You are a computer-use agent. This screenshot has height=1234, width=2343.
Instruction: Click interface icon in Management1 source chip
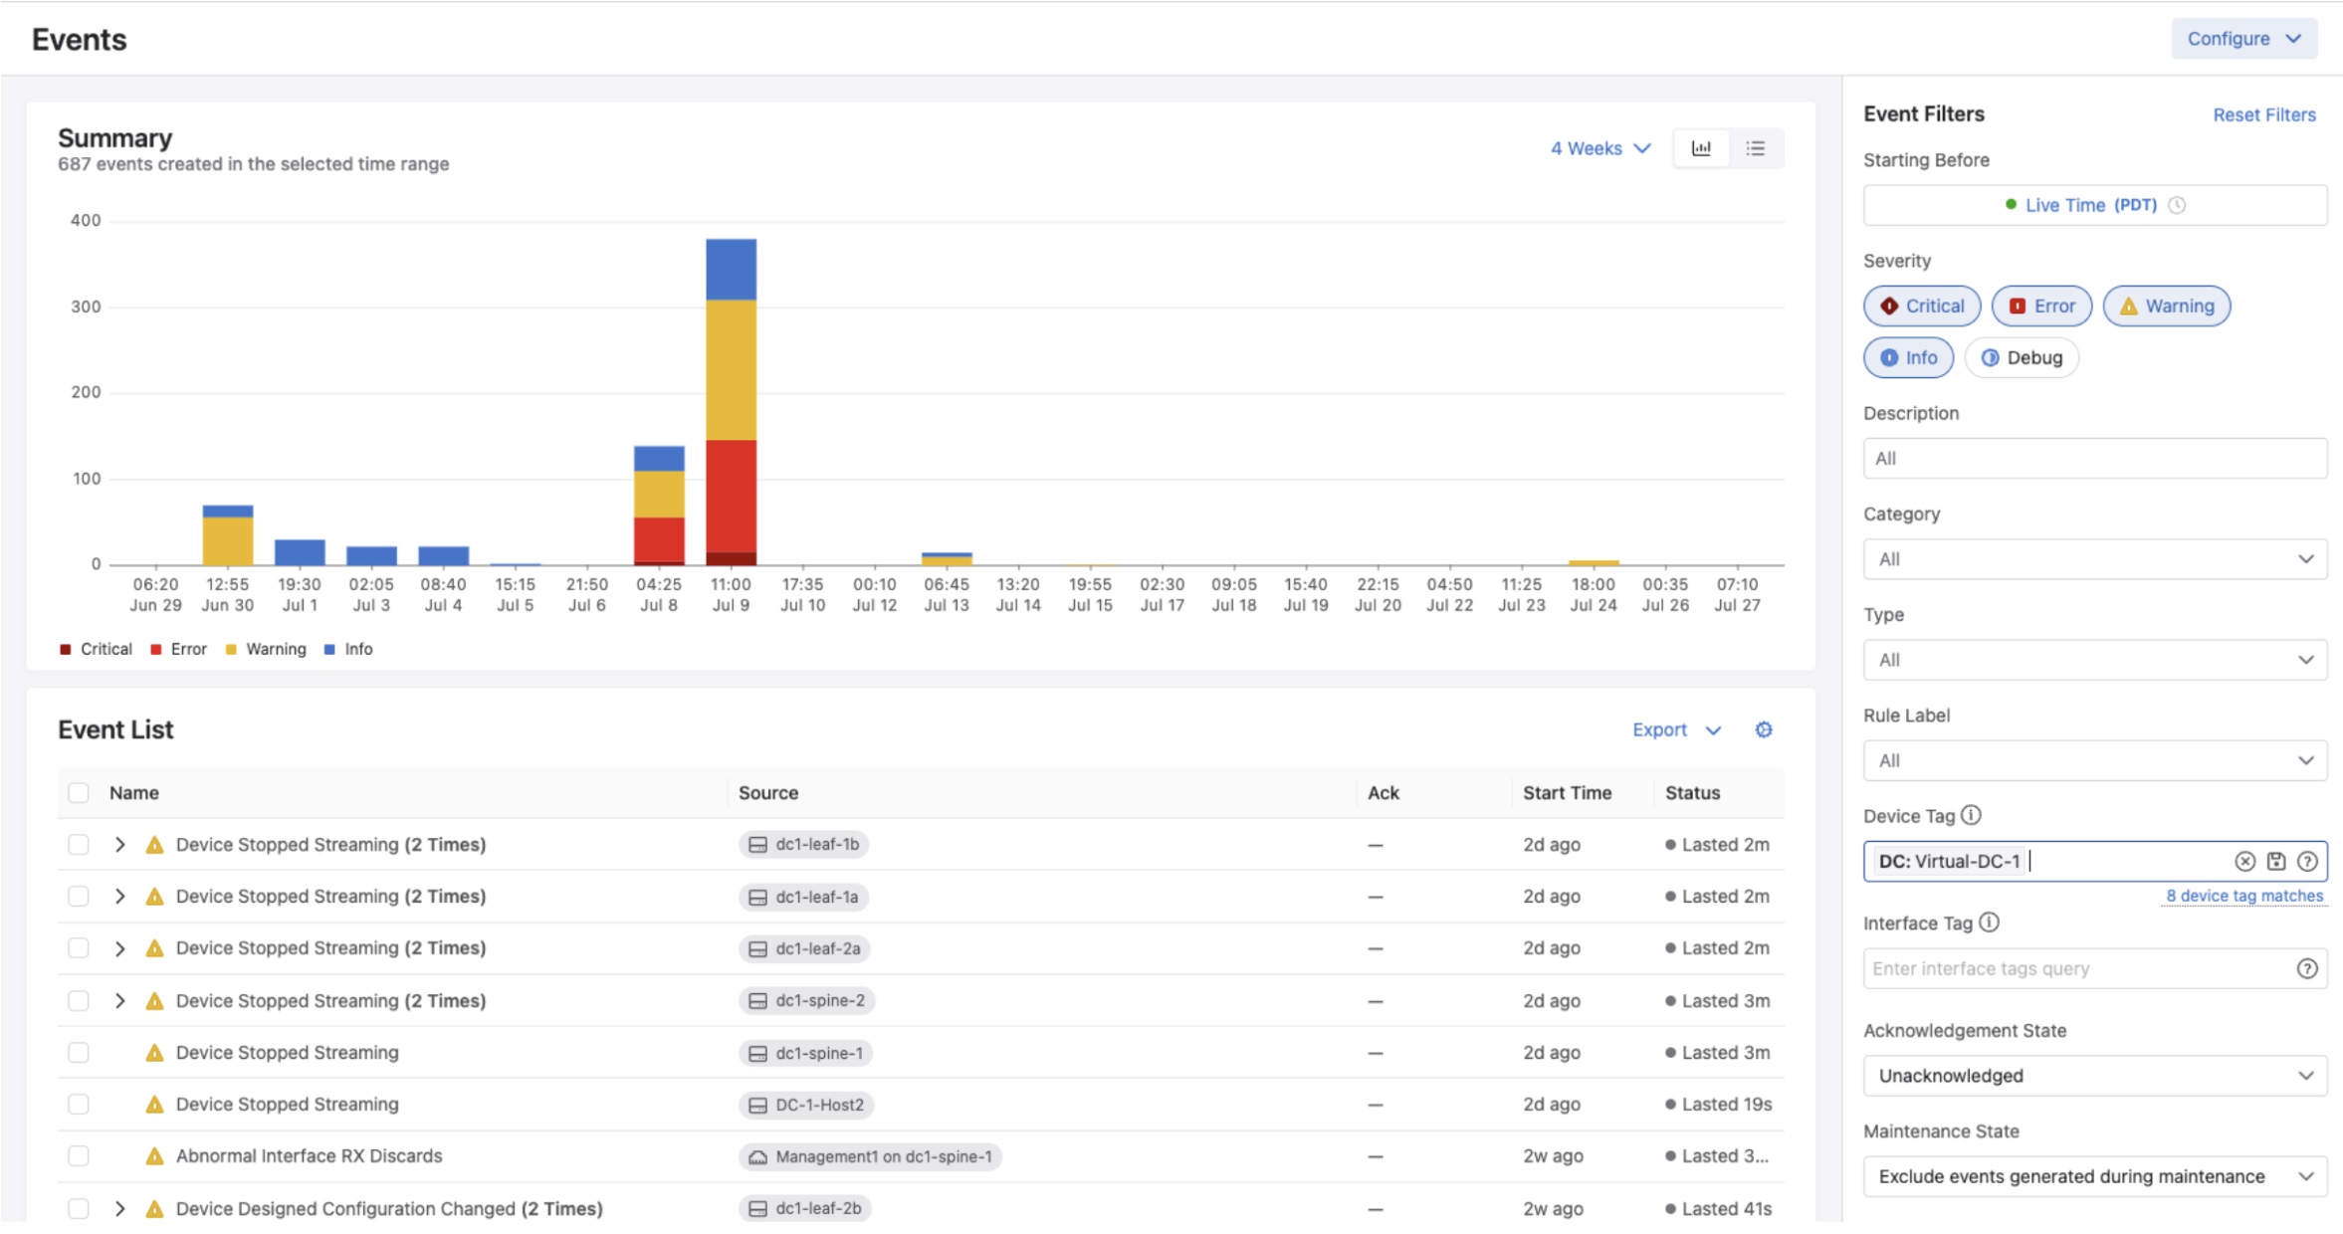coord(757,1156)
